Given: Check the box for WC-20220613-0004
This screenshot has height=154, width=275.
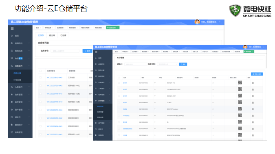Looking at the screenshot, I should tap(40, 110).
